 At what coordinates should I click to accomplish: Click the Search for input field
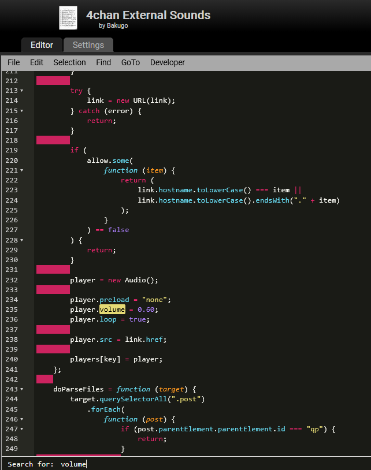click(214, 464)
